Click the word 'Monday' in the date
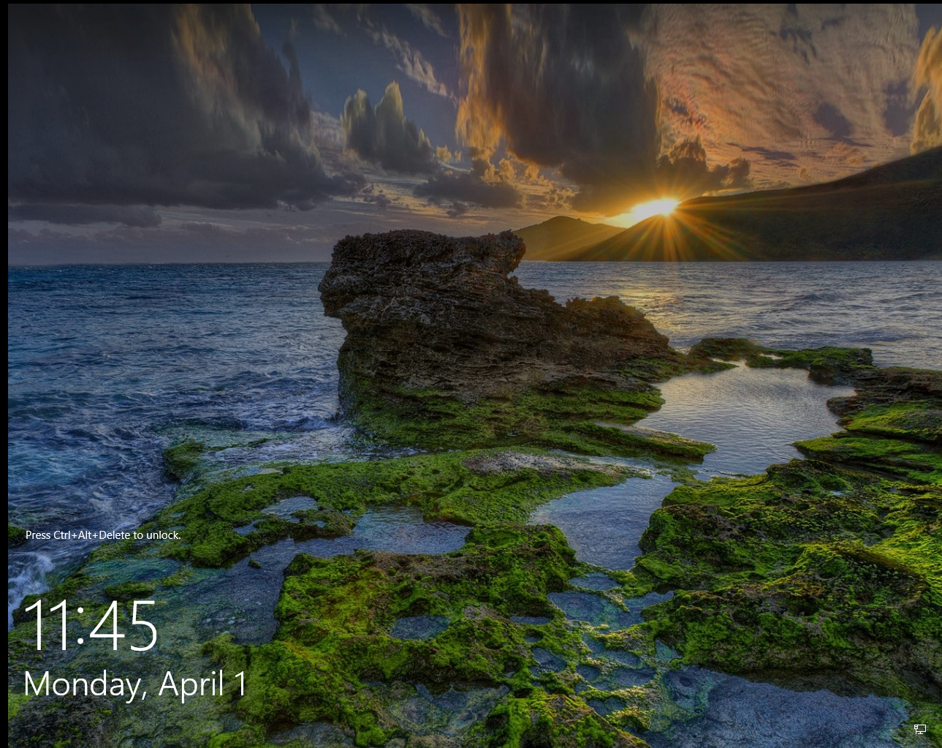The width and height of the screenshot is (942, 748). (82, 684)
